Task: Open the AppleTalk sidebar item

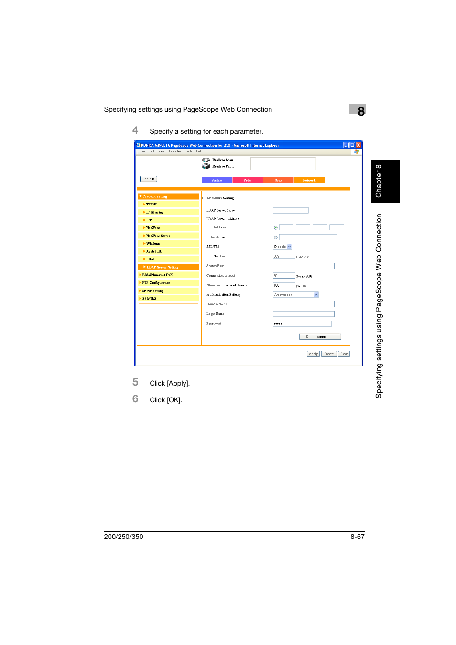Action: click(x=168, y=251)
